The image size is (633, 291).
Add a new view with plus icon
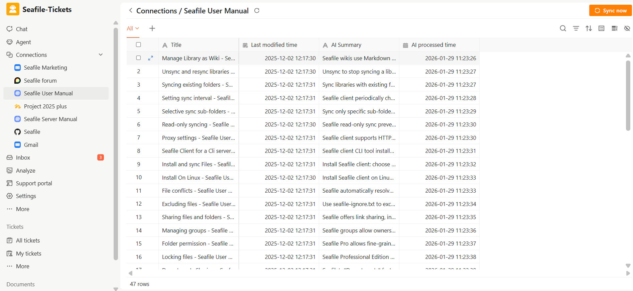pos(152,28)
